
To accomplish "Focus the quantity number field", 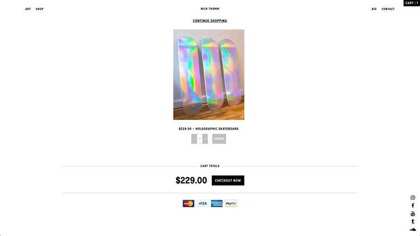I will click(x=200, y=139).
